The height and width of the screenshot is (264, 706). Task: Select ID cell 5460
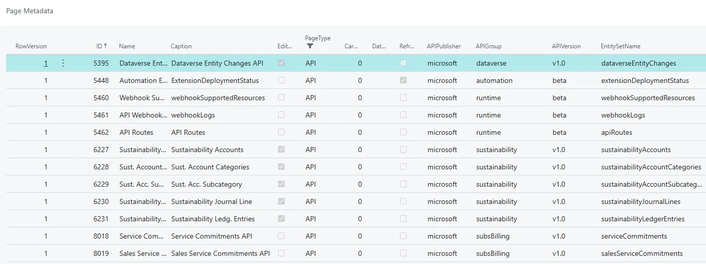pyautogui.click(x=101, y=98)
